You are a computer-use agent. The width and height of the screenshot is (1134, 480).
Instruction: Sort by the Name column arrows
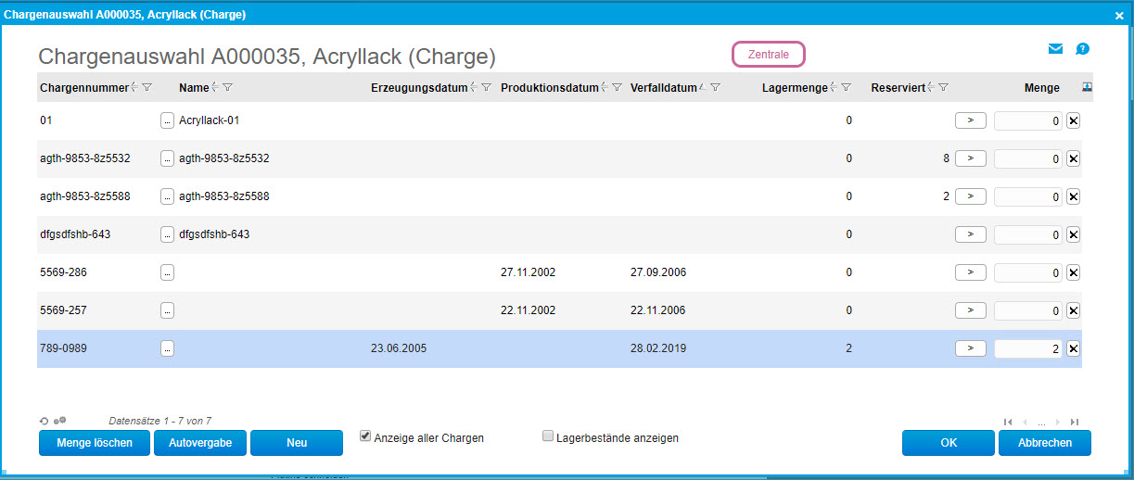(x=216, y=88)
